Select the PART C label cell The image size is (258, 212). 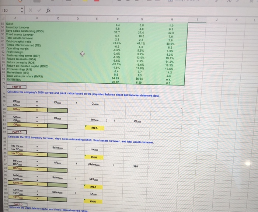coord(17,132)
